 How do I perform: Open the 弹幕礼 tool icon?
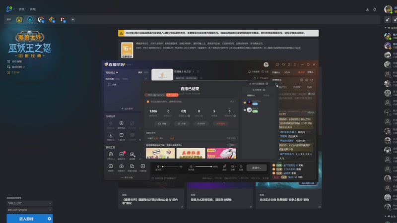(x=111, y=168)
